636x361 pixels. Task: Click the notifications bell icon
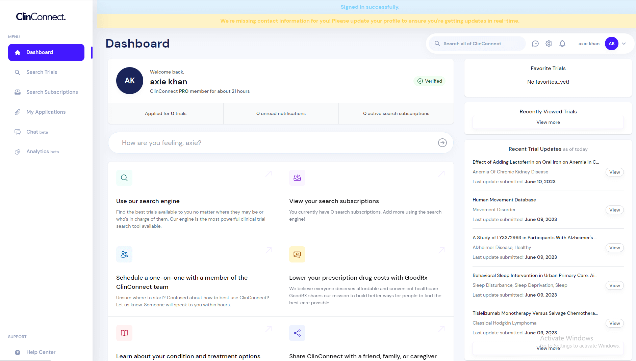pos(562,44)
